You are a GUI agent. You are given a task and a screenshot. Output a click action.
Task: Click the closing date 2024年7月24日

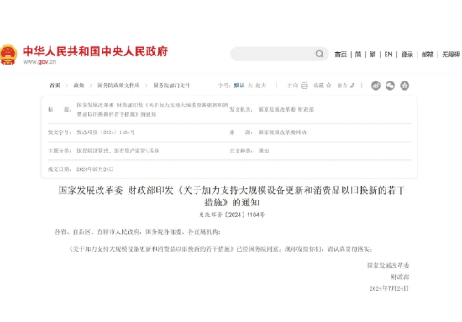389,288
